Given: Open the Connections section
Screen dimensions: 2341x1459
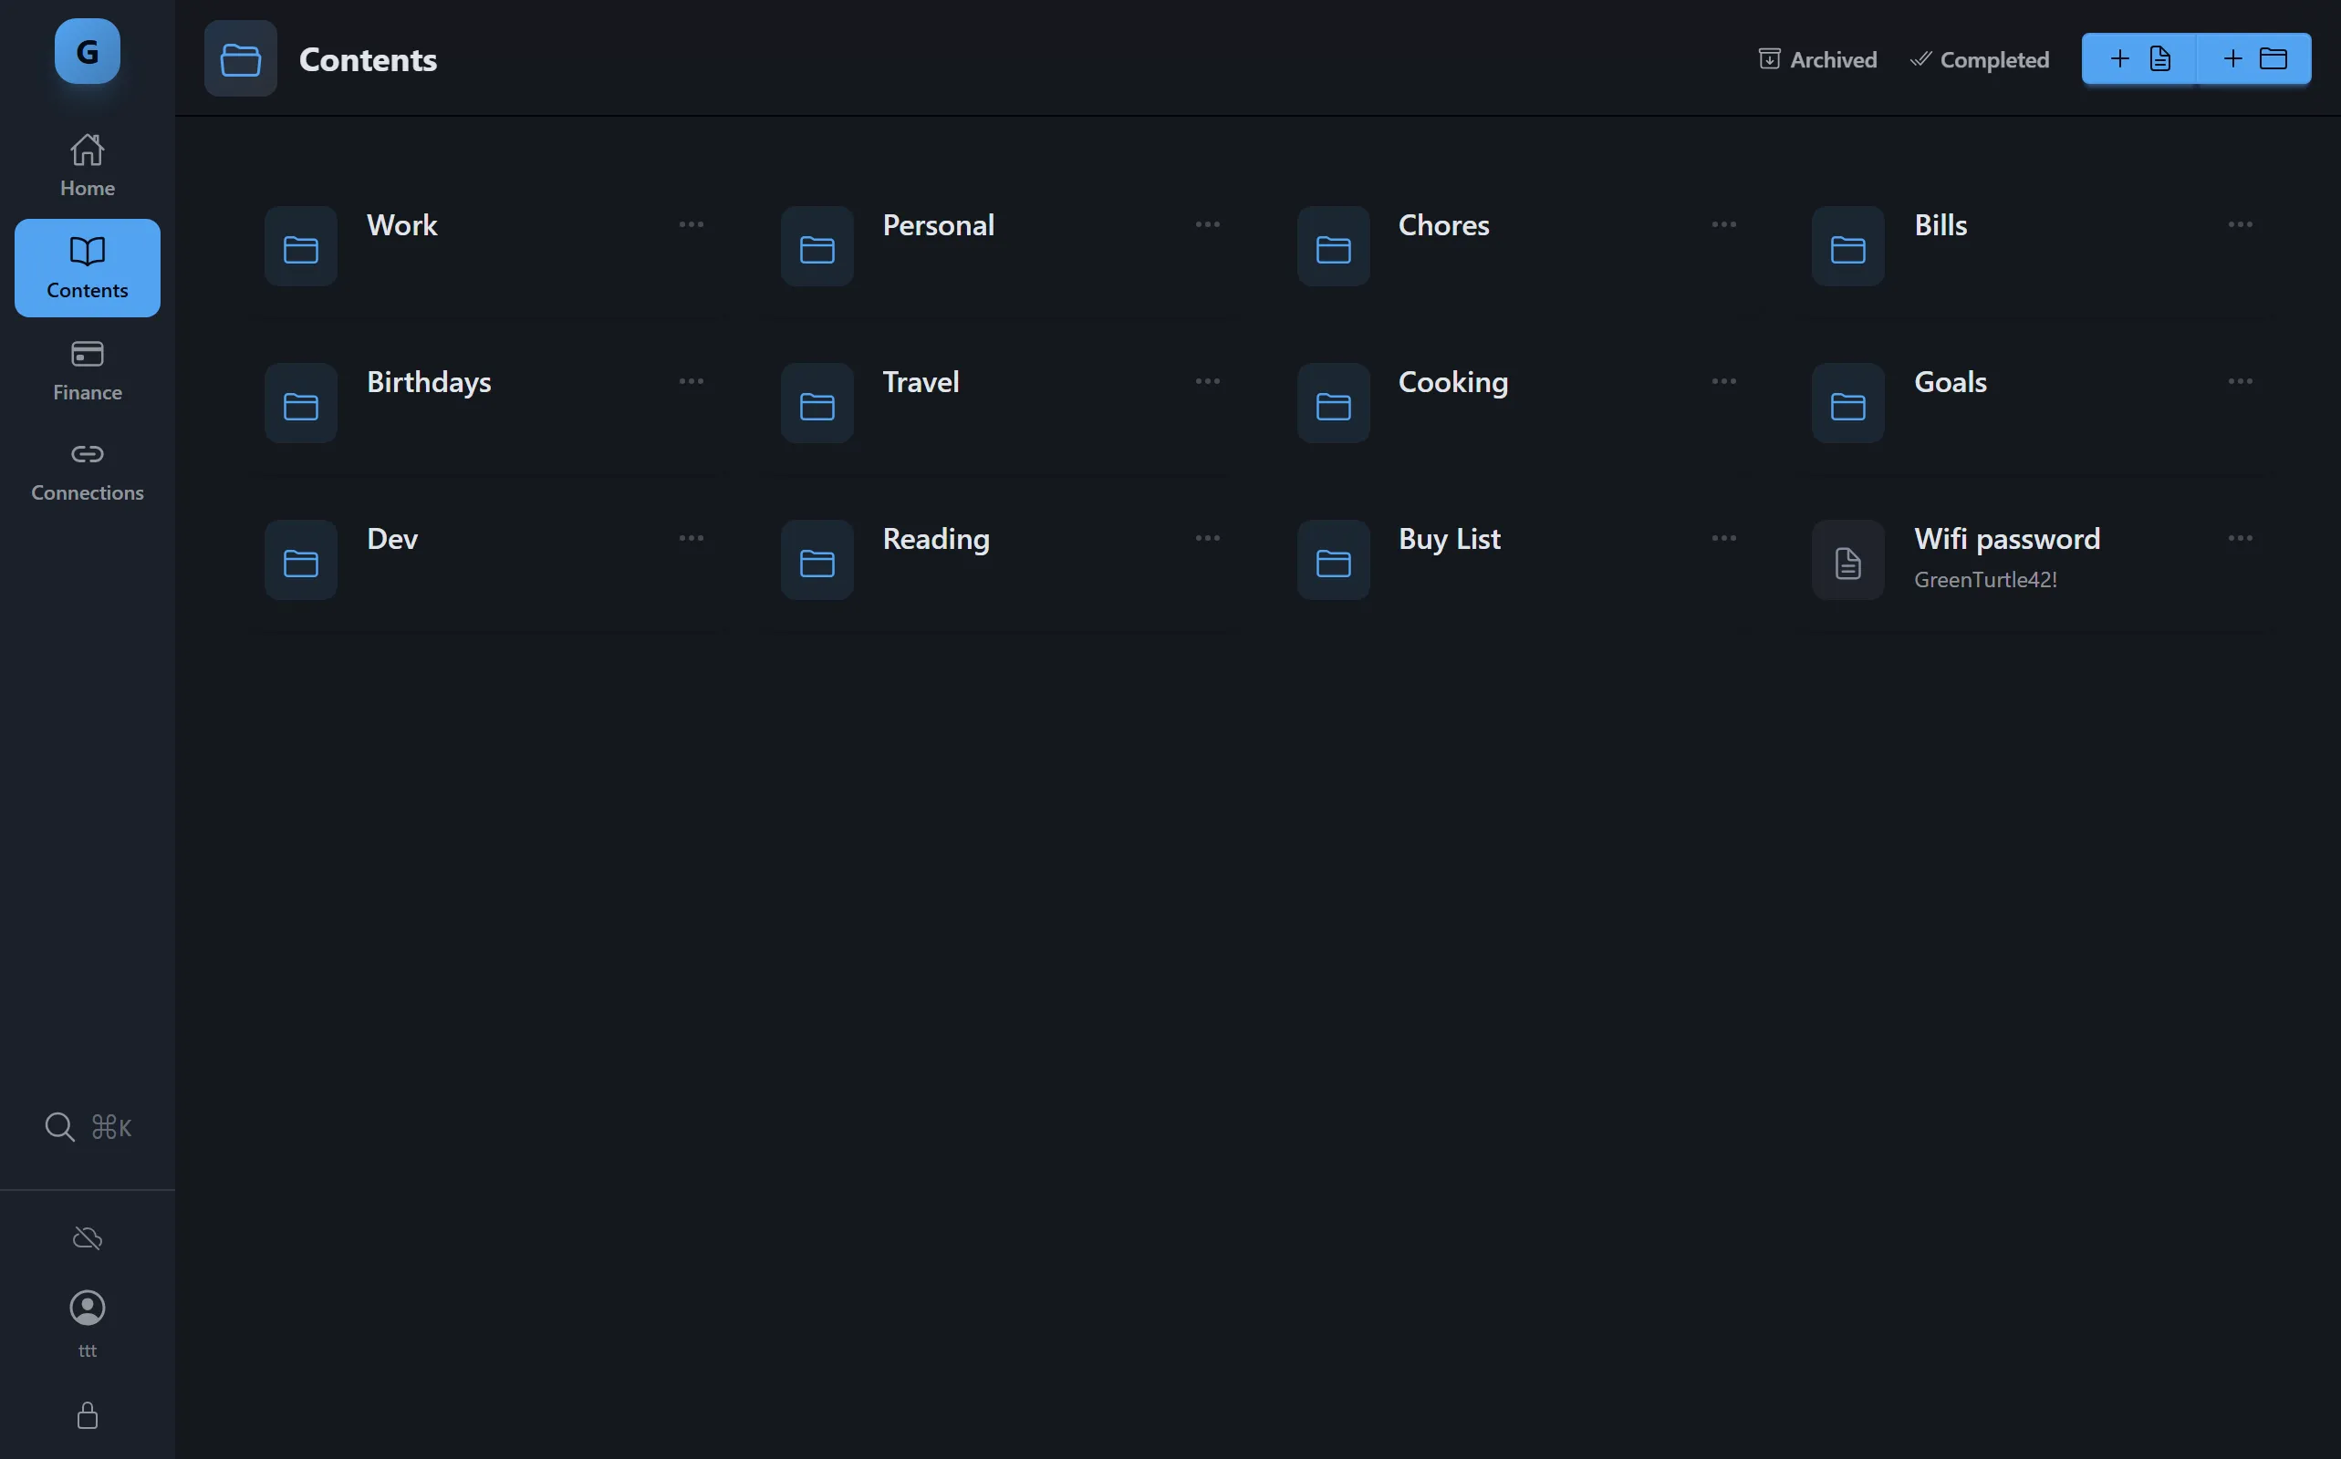Looking at the screenshot, I should click(x=87, y=470).
